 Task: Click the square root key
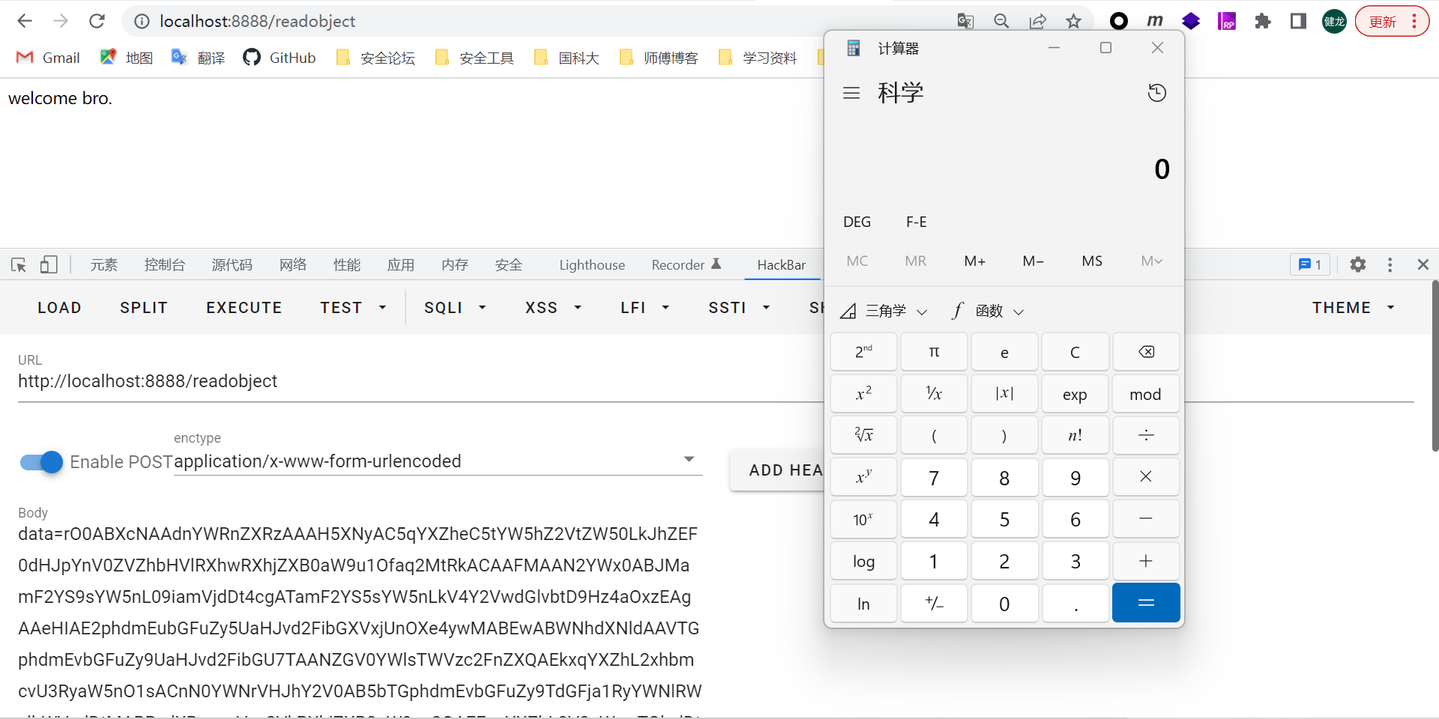tap(863, 435)
